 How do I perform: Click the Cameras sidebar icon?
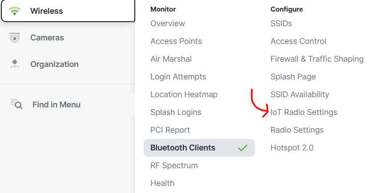point(15,38)
